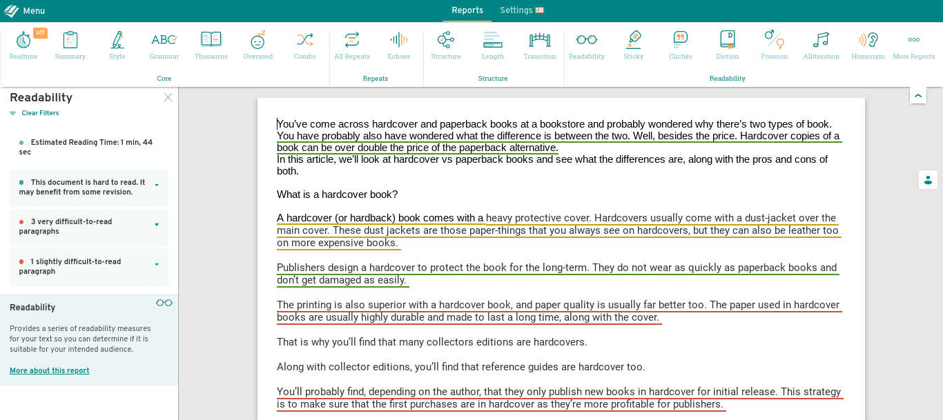This screenshot has width=943, height=420.
Task: Run the sentence Length report
Action: coord(493,45)
